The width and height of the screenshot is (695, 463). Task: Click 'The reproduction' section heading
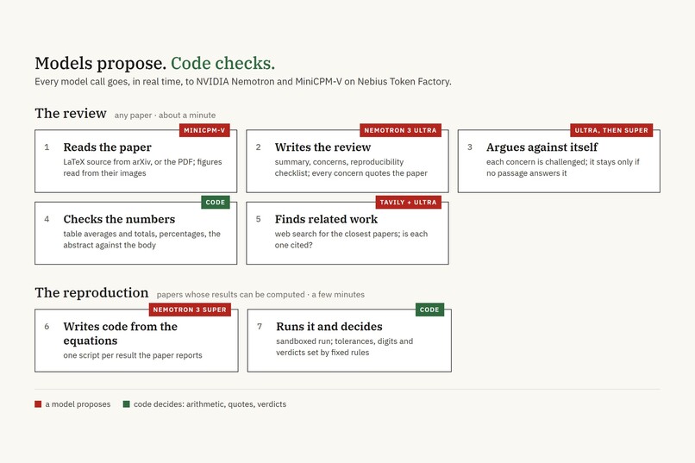pyautogui.click(x=91, y=293)
